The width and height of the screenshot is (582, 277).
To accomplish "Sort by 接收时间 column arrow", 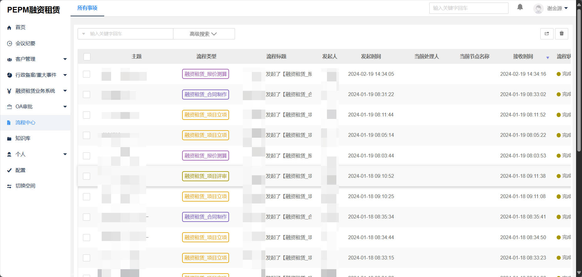I will click(x=548, y=58).
